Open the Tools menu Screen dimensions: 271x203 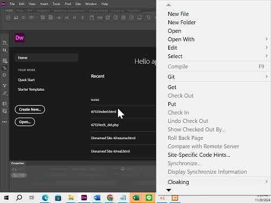tap(56, 4)
